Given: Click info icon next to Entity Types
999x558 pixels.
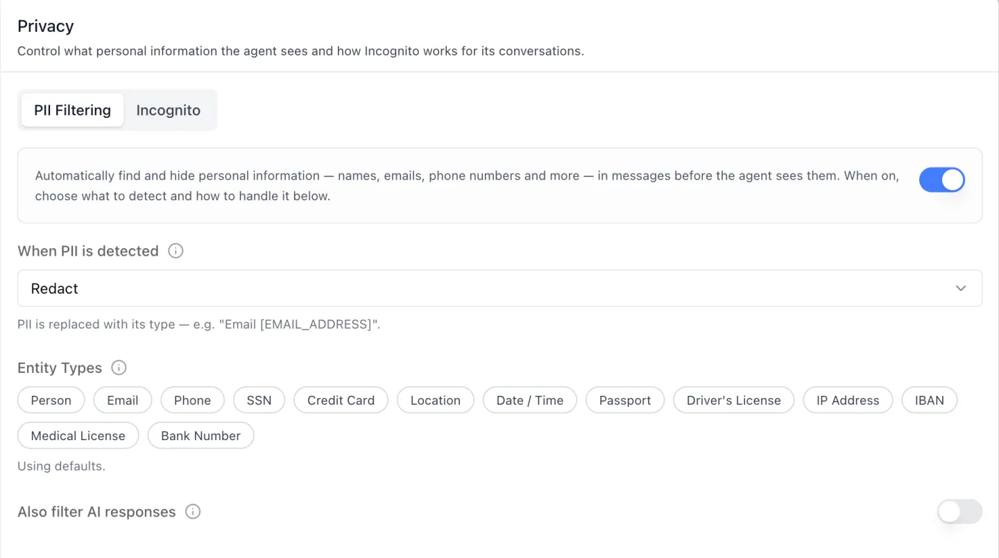Looking at the screenshot, I should 119,367.
